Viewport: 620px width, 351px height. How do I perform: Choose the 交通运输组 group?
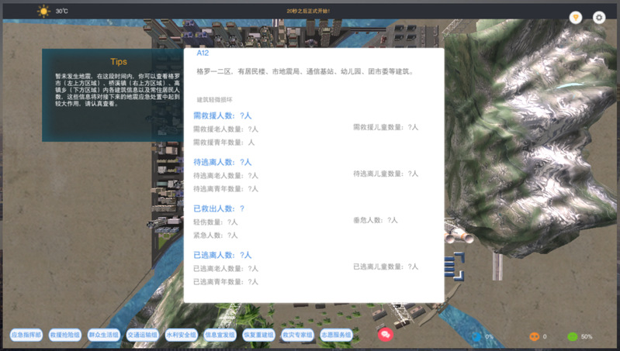coord(143,335)
